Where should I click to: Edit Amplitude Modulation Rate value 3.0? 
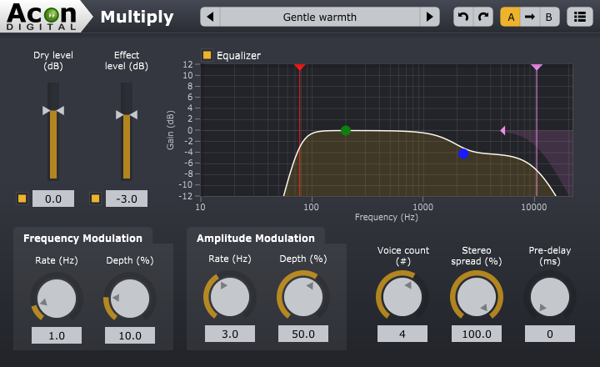click(230, 334)
